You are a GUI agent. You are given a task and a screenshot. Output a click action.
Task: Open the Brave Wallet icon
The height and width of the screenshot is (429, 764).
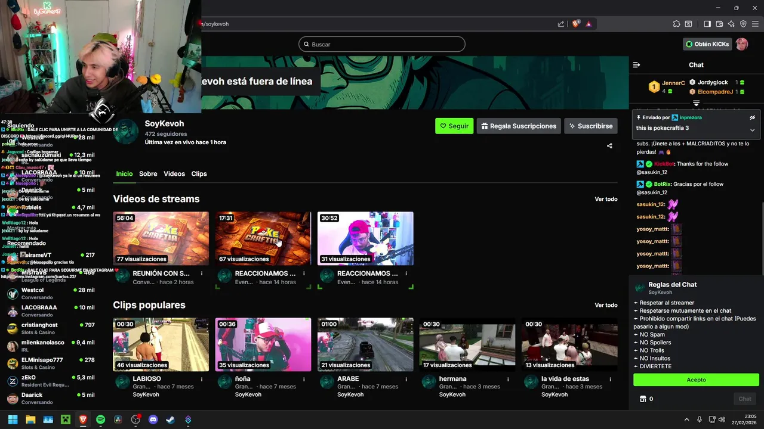pos(719,24)
